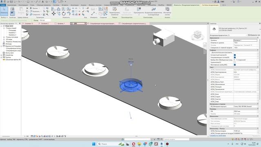Collapse the Размеры properties section
Viewport: 261px width, 147px height.
click(x=258, y=109)
